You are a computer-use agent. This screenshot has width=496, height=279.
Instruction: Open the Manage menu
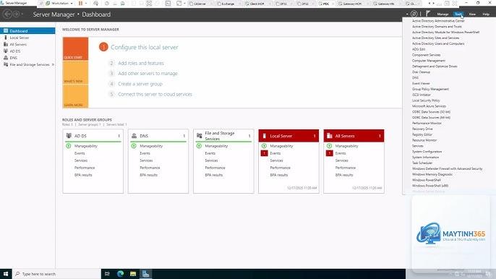click(x=442, y=14)
